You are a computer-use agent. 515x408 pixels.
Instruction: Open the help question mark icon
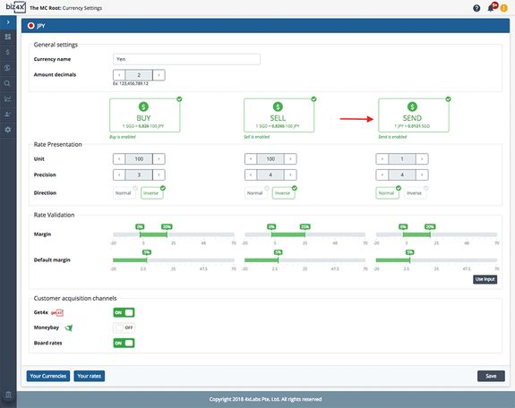pos(476,8)
